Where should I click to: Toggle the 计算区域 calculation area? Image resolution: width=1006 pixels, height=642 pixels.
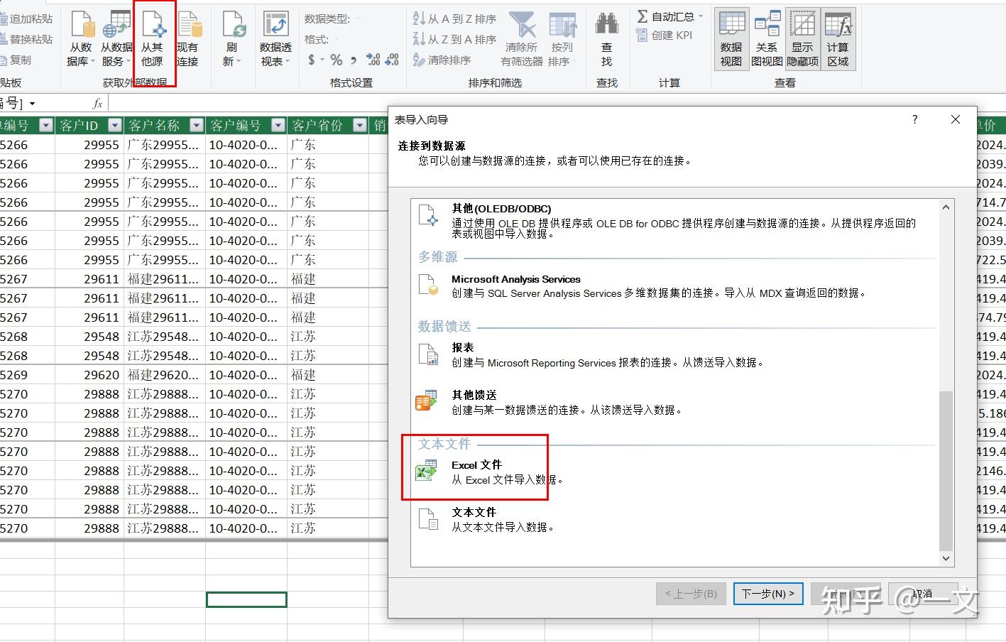click(838, 39)
